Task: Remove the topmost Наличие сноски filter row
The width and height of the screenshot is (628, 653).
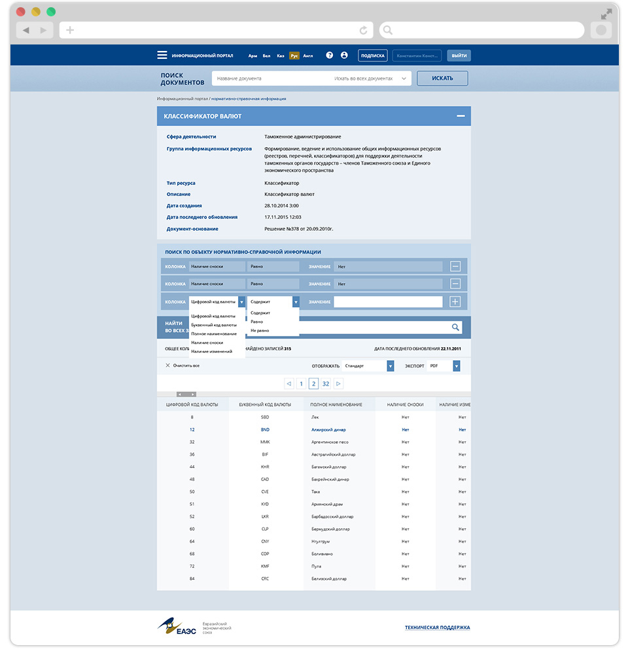Action: [455, 266]
